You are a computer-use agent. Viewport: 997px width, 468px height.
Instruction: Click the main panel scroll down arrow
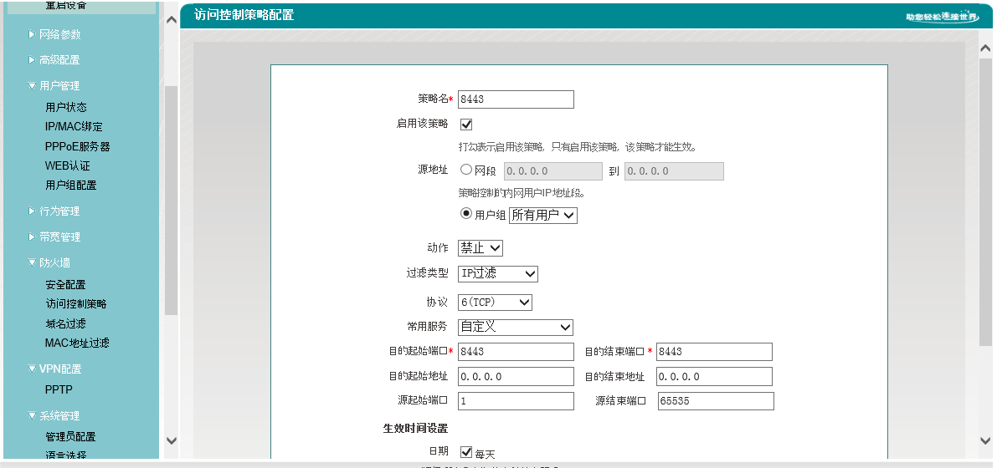pos(985,440)
